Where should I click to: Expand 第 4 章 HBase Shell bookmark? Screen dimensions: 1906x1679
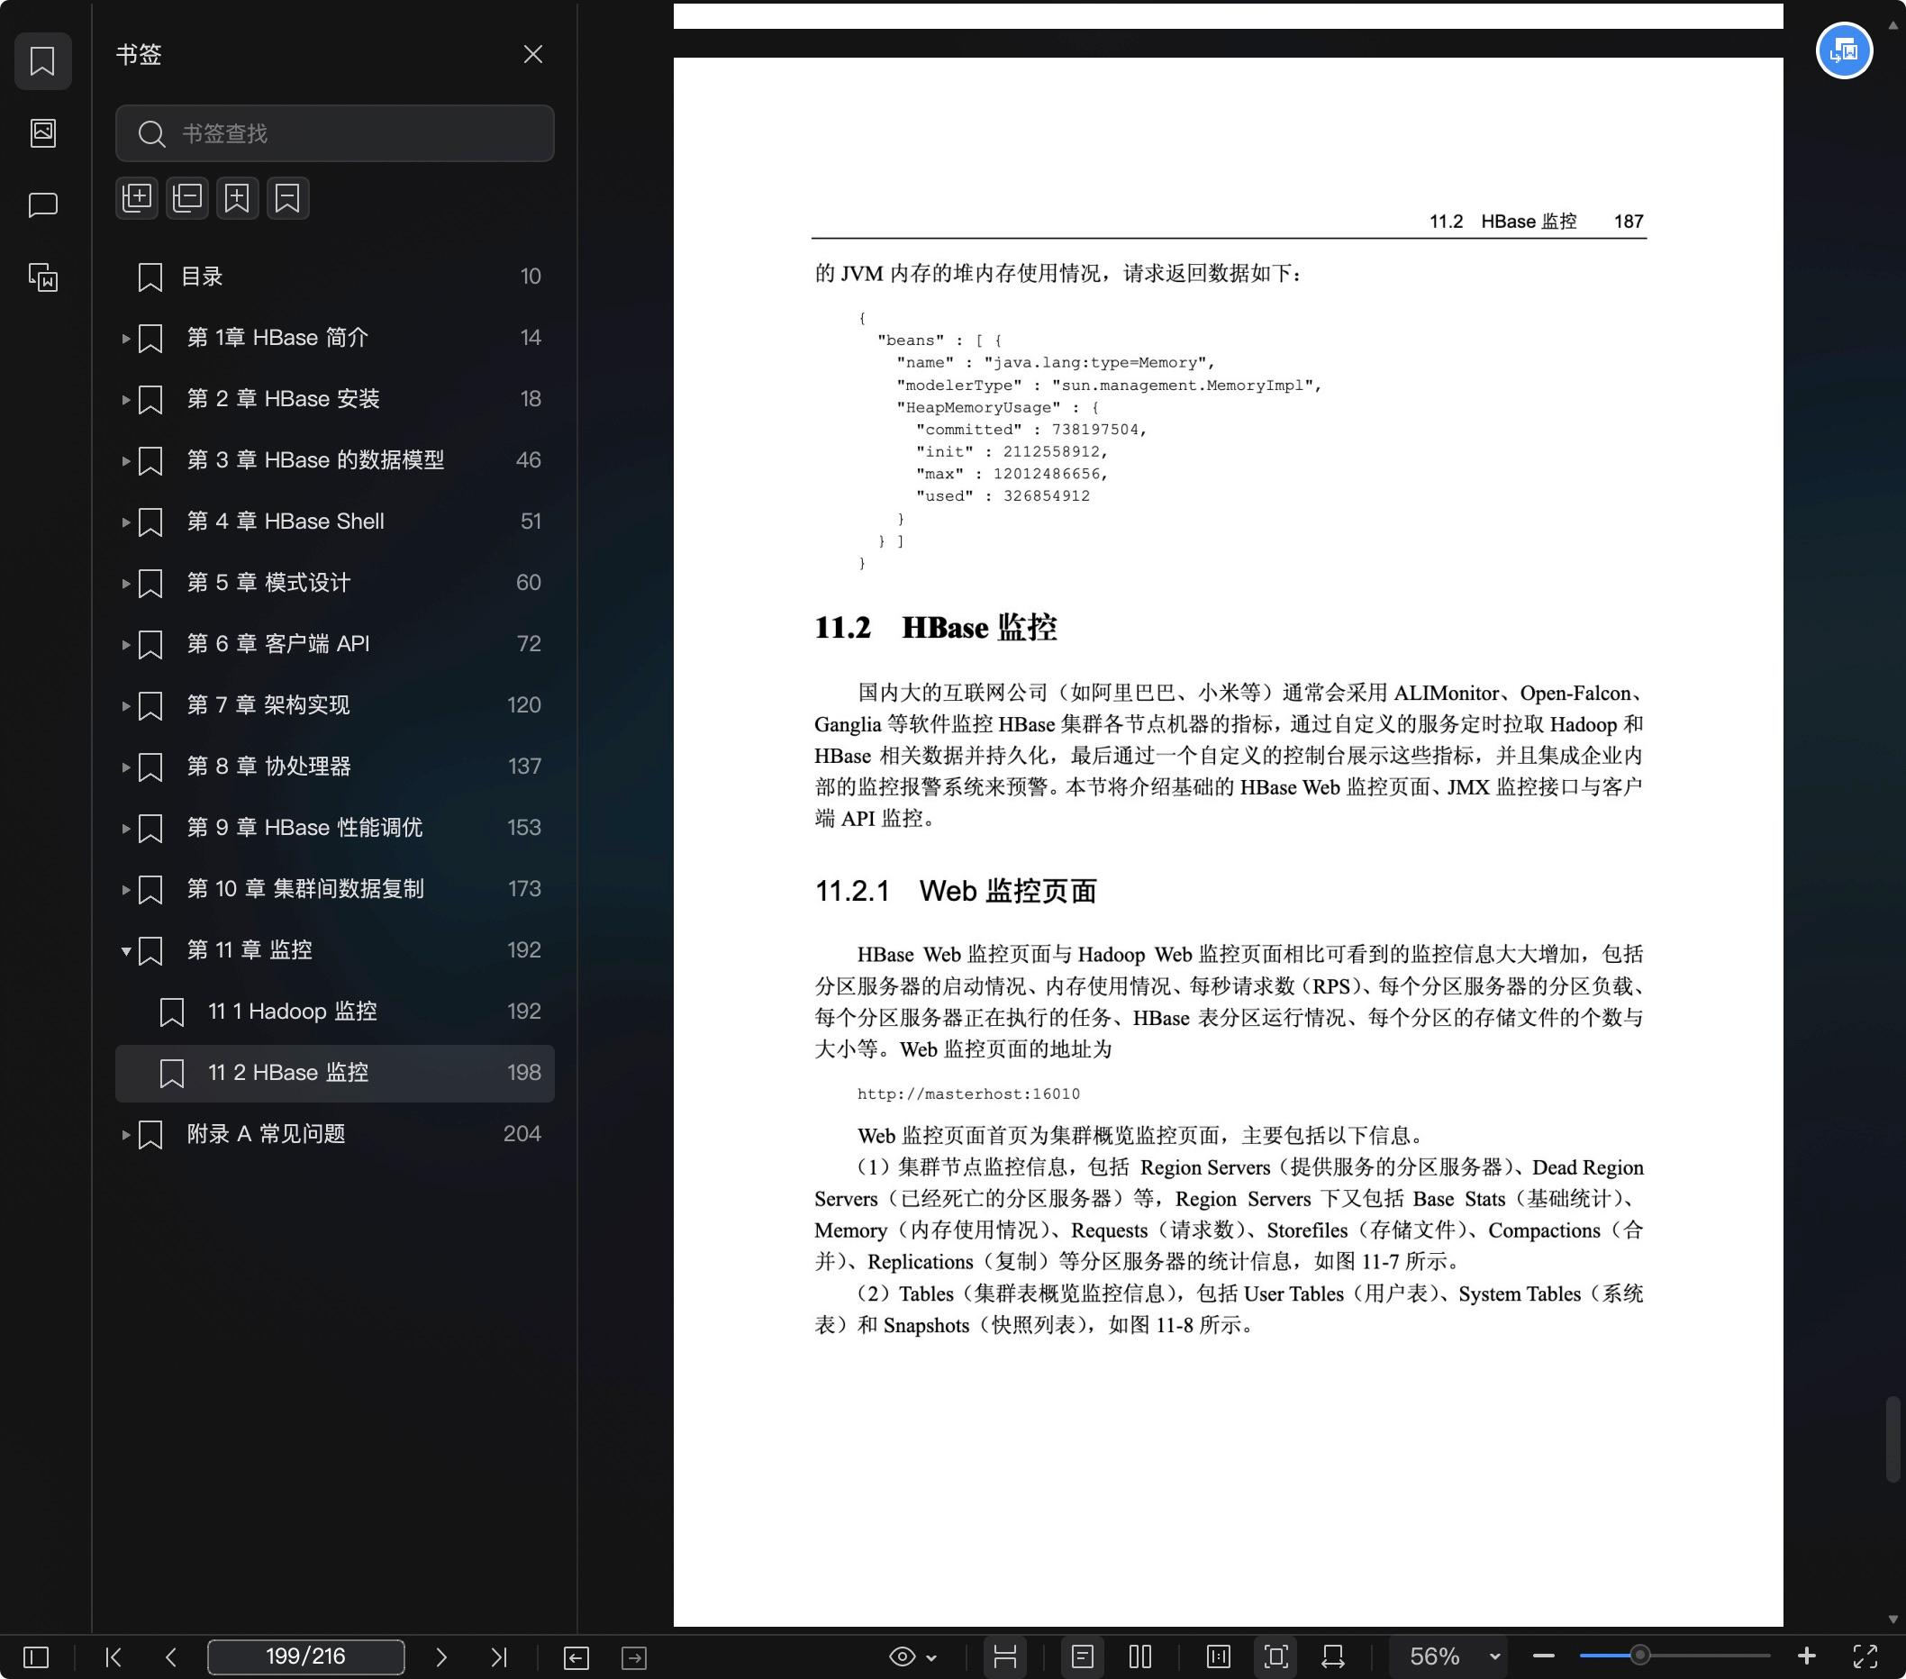126,522
